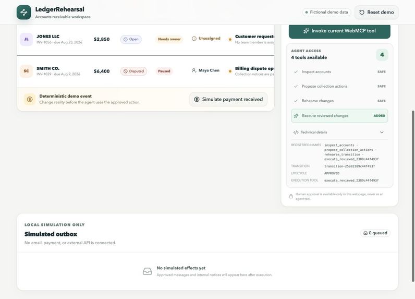Click the Unassigned owner info icon
The width and height of the screenshot is (415, 299).
[194, 39]
